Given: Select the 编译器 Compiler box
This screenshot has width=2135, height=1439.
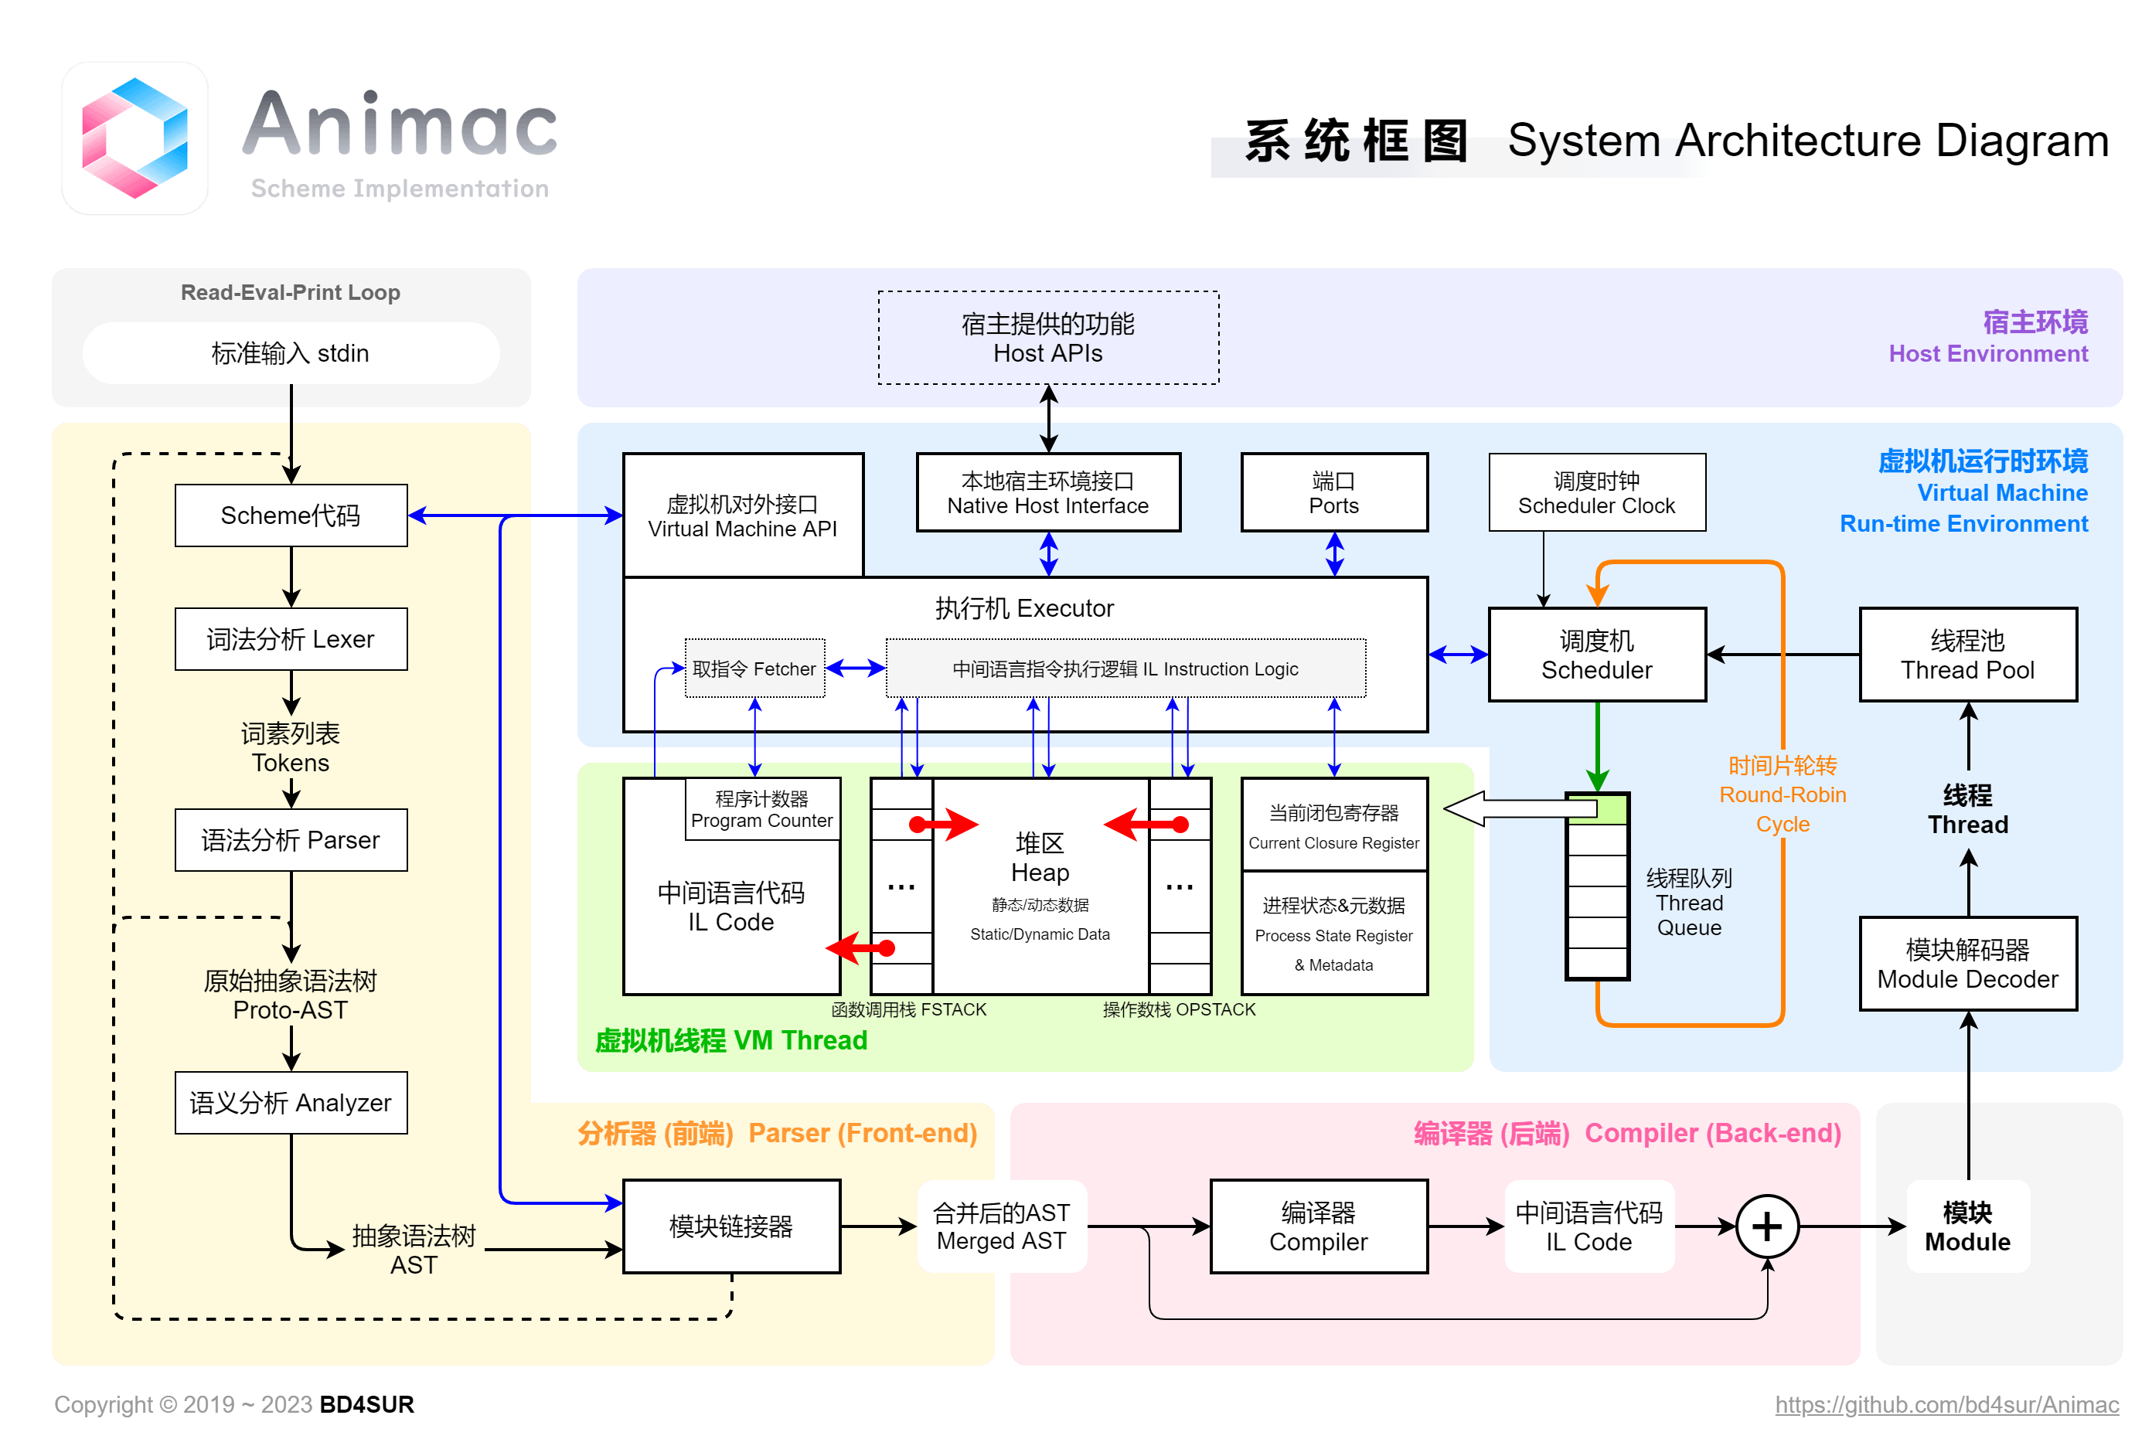Looking at the screenshot, I should [x=1319, y=1226].
